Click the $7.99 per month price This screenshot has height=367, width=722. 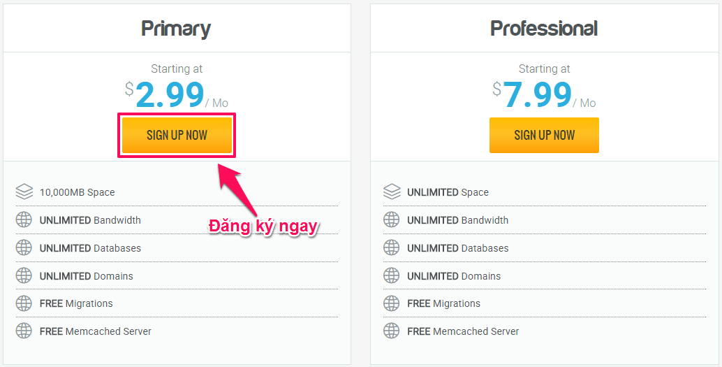[x=544, y=94]
